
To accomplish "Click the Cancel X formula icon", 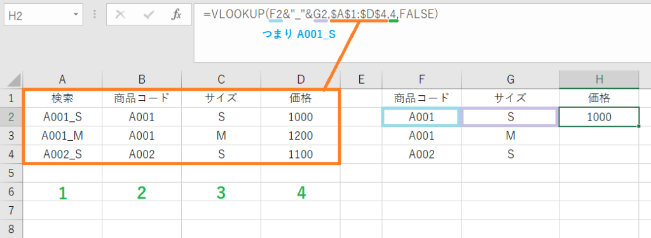I will click(120, 15).
